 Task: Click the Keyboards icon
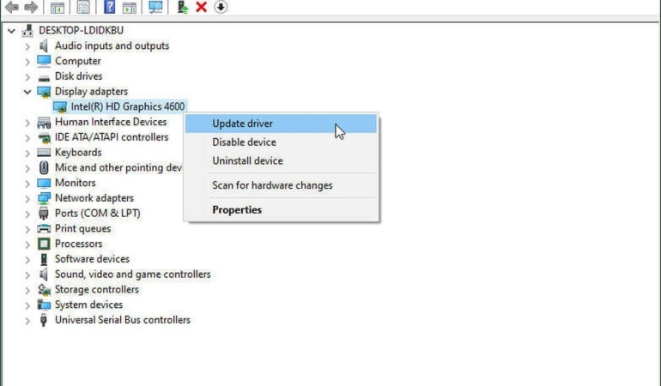44,153
